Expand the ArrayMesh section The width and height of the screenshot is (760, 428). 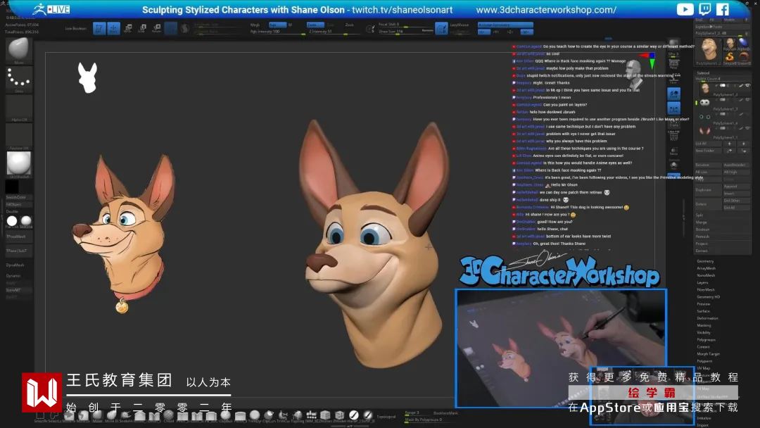tap(707, 268)
